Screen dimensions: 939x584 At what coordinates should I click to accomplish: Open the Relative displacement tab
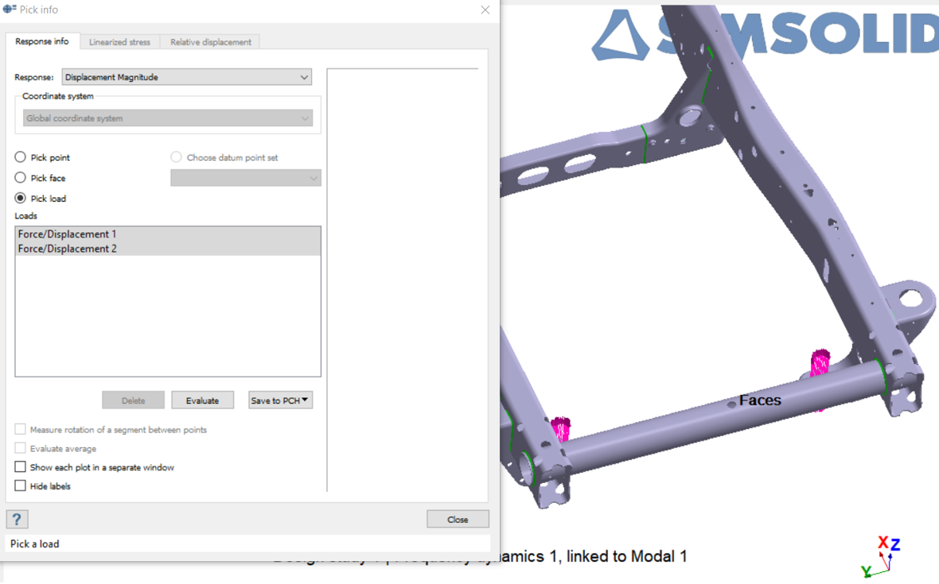210,42
